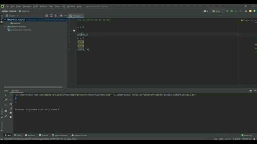Pin the Run tab with pin icon

pos(6,116)
